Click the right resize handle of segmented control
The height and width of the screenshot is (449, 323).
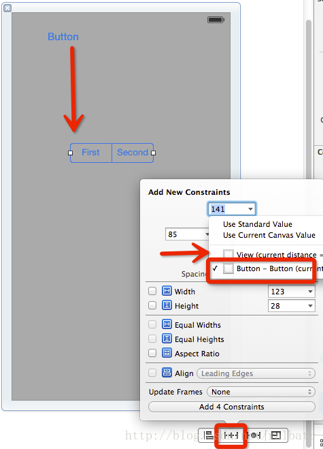coord(154,153)
